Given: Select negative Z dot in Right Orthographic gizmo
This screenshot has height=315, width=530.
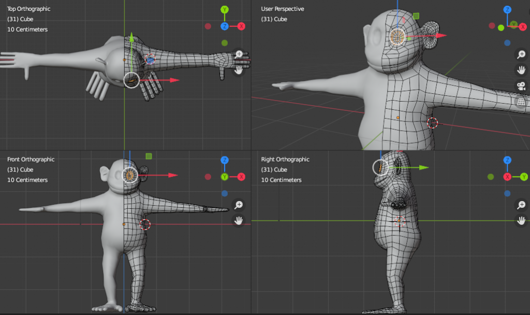Looking at the screenshot, I should pyautogui.click(x=507, y=194).
